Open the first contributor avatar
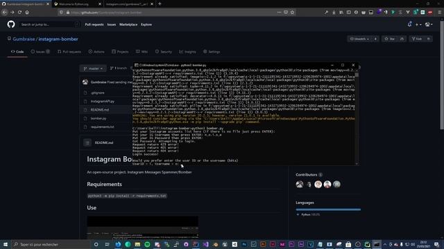 [x=300, y=185]
